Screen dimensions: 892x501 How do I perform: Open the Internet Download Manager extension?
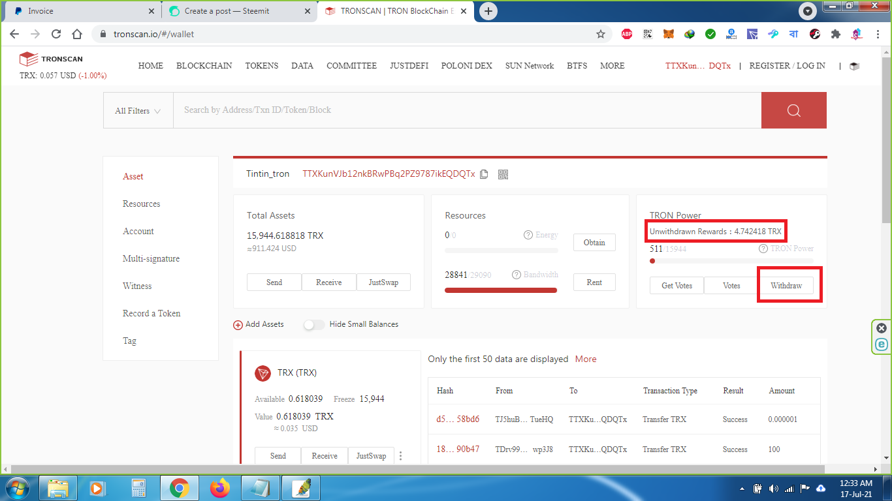click(x=690, y=34)
